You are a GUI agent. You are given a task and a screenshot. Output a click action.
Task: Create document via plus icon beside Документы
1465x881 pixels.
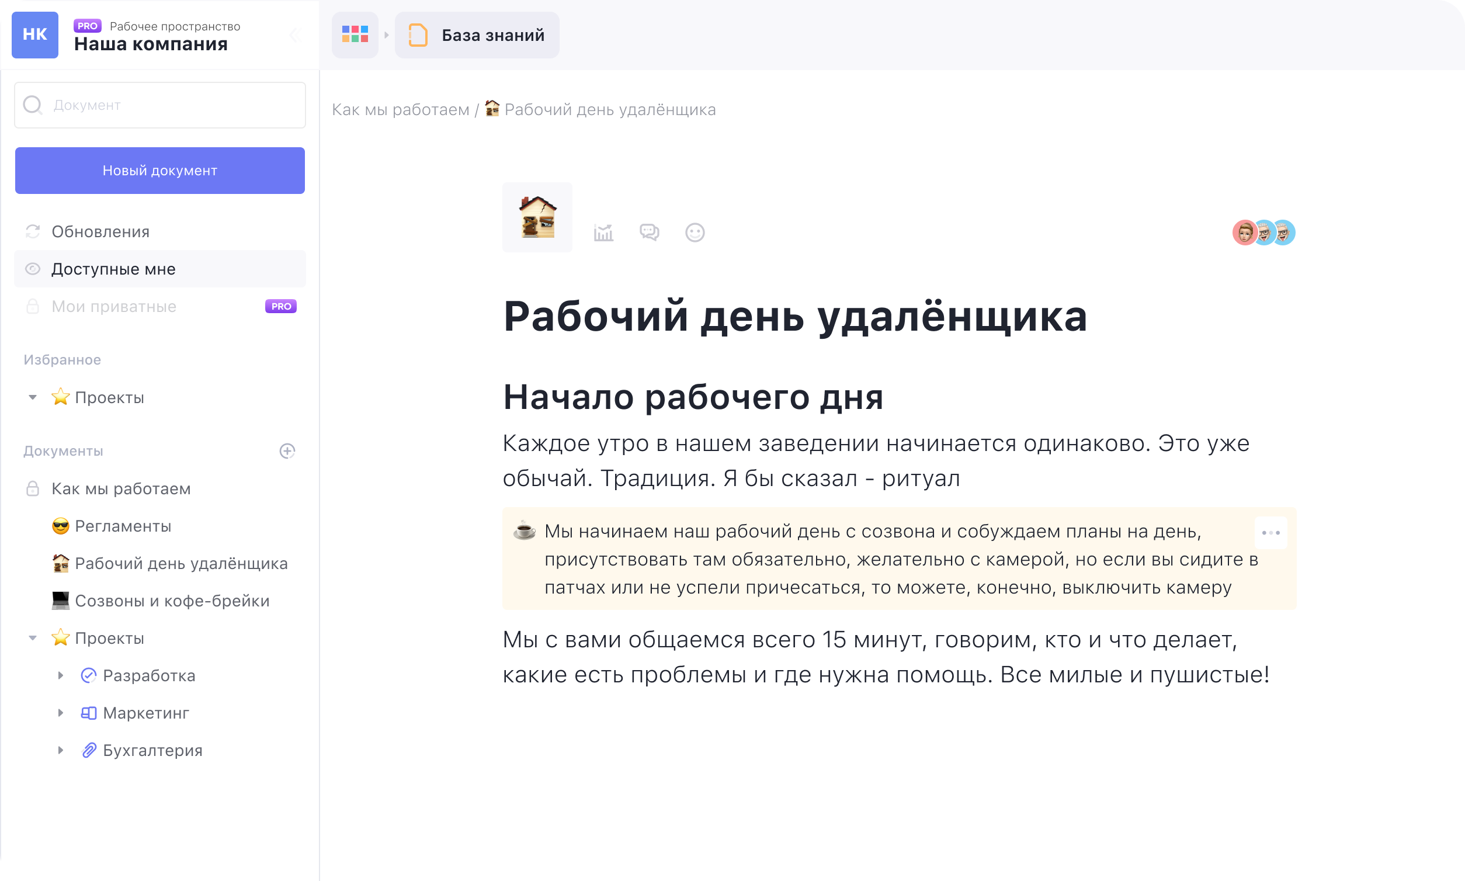pos(289,451)
